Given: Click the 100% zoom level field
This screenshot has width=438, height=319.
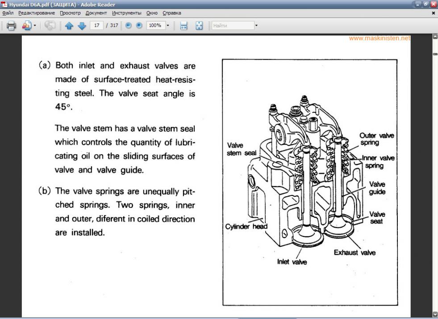Looking at the screenshot, I should tap(155, 25).
